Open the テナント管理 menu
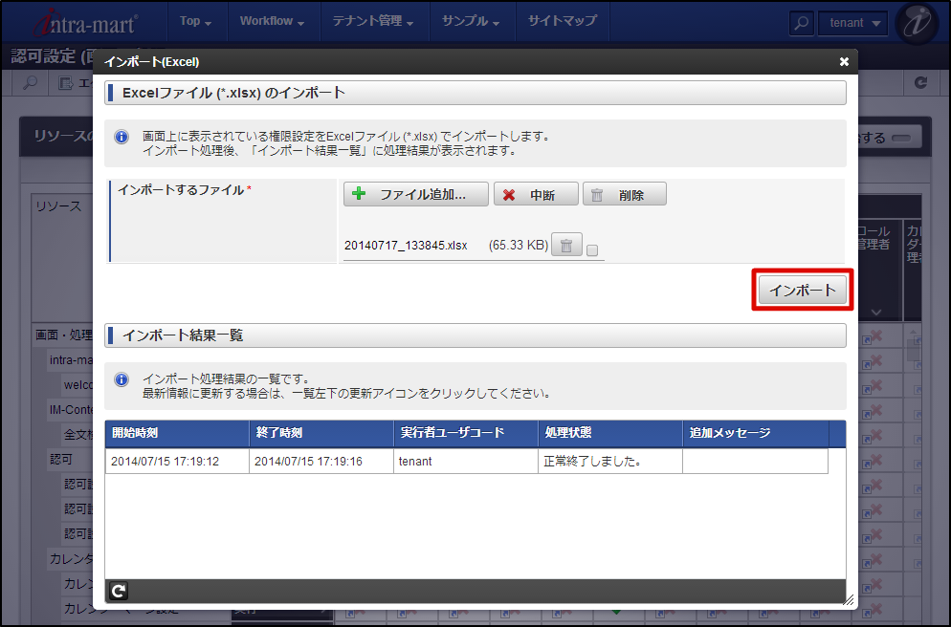Screen dimensions: 951x627 point(366,22)
